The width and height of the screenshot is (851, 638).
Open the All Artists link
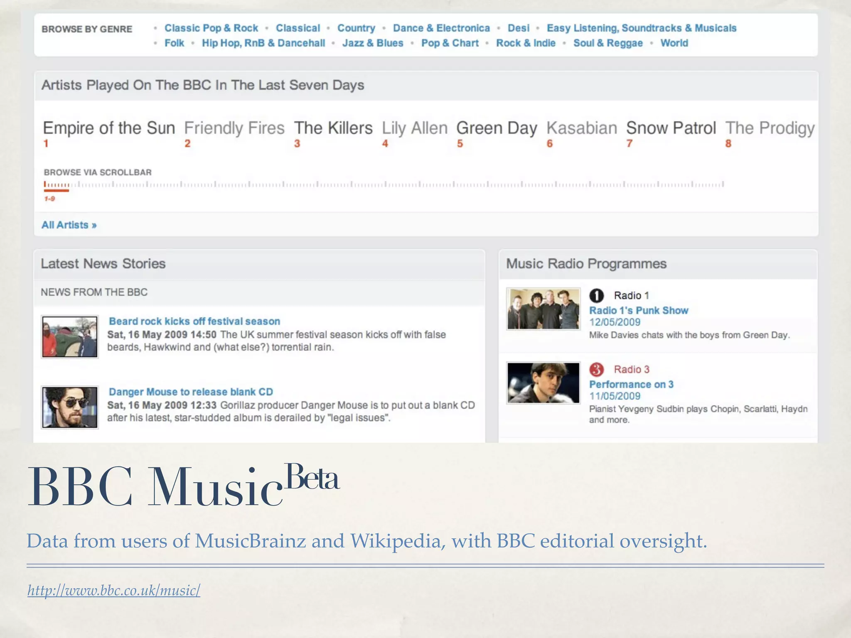[x=69, y=225]
